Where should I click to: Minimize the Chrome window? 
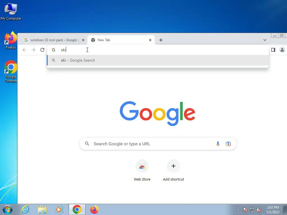pos(275,36)
